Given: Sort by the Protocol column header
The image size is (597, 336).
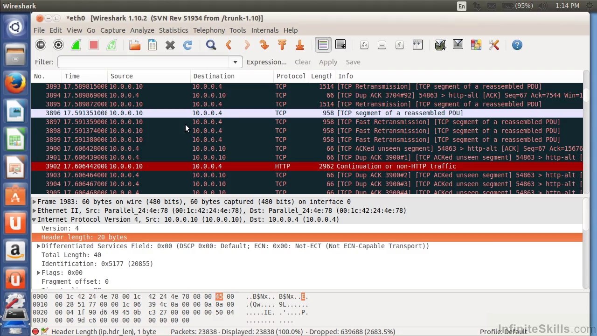Looking at the screenshot, I should click(291, 76).
